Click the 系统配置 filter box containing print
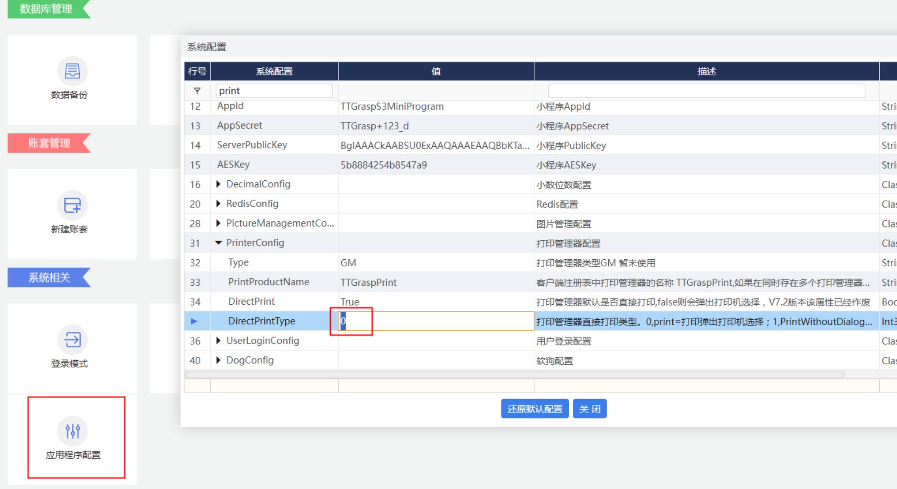897x489 pixels. 274,91
